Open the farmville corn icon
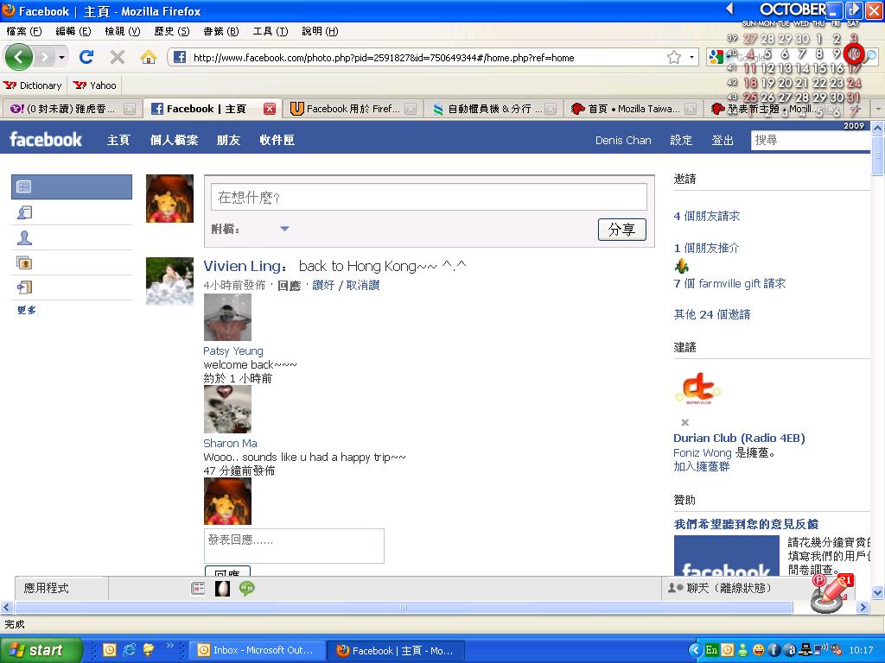Screen dimensions: 885x663 [682, 266]
